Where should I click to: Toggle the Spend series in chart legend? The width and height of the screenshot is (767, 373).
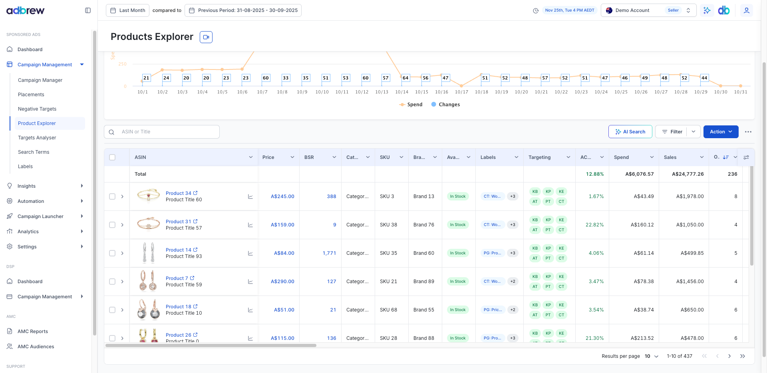[x=411, y=105]
